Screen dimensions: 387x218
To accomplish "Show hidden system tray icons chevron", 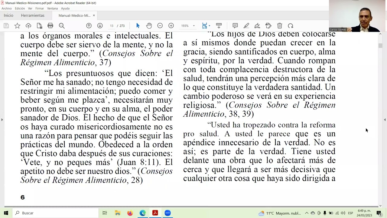I will pyautogui.click(x=307, y=213).
